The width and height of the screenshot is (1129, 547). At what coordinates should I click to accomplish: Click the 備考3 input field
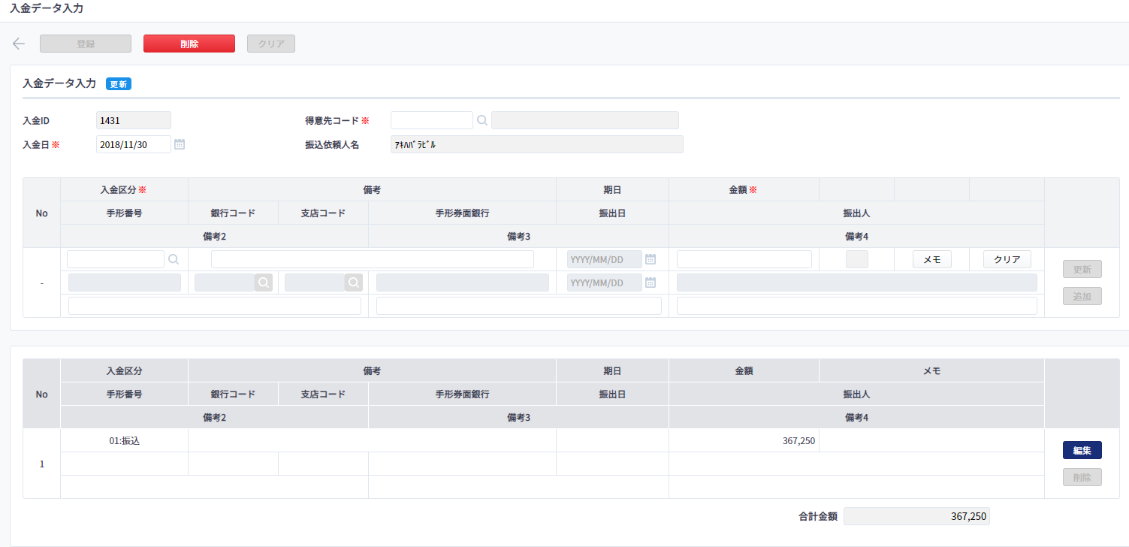pyautogui.click(x=519, y=306)
